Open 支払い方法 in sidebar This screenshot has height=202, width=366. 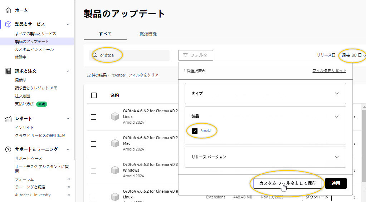click(25, 104)
